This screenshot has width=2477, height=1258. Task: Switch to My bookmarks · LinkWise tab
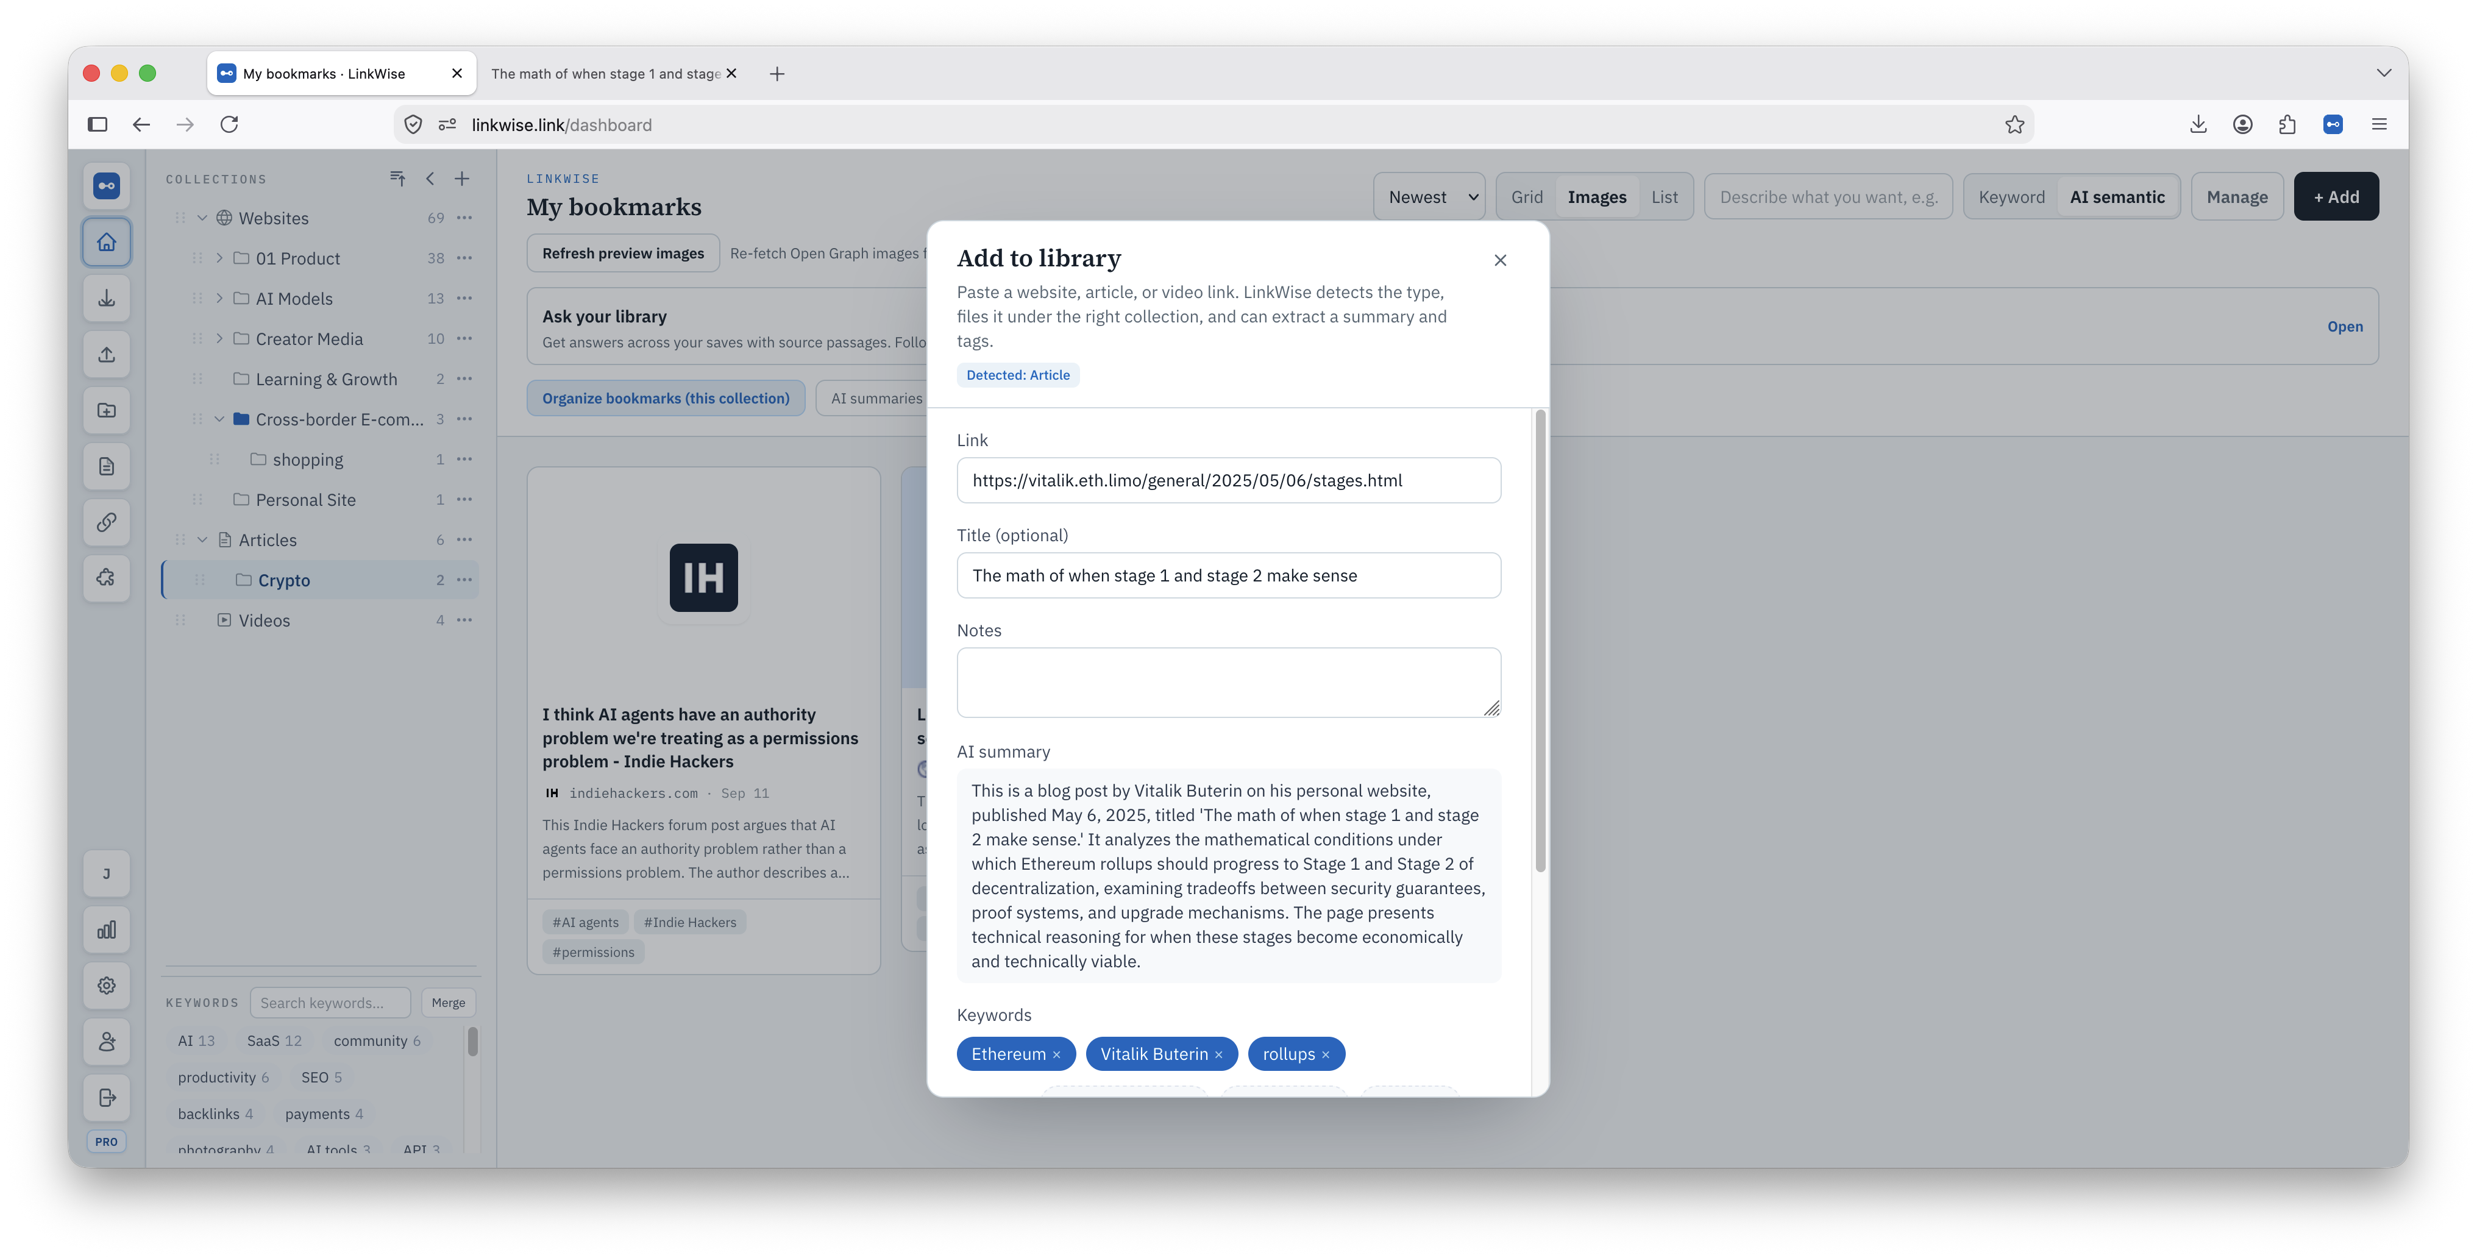[341, 74]
